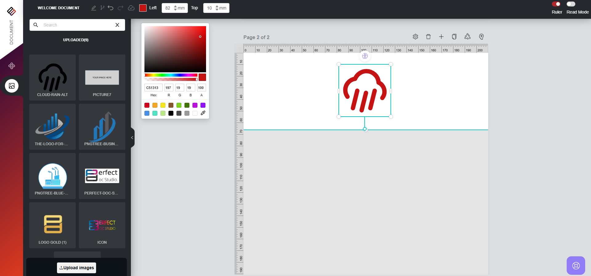Open the images panel sidebar icon
Viewport: 591px width, 276px height.
point(12,86)
